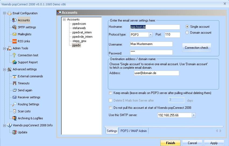229x146 pixels.
Task: Click the Support Report globe icon
Action: coord(14,62)
